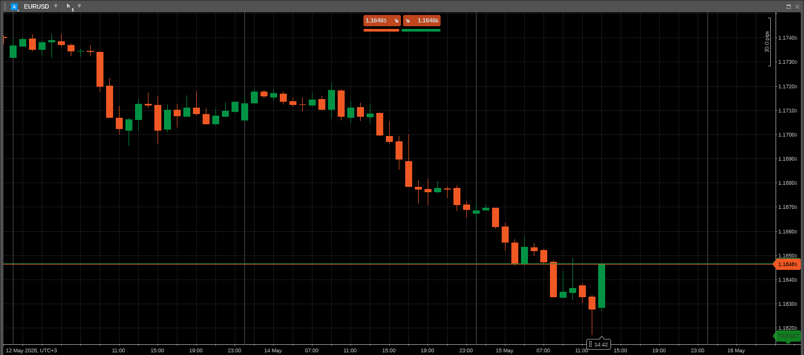Click the orange sell sentiment bar
The width and height of the screenshot is (804, 355).
[x=381, y=31]
